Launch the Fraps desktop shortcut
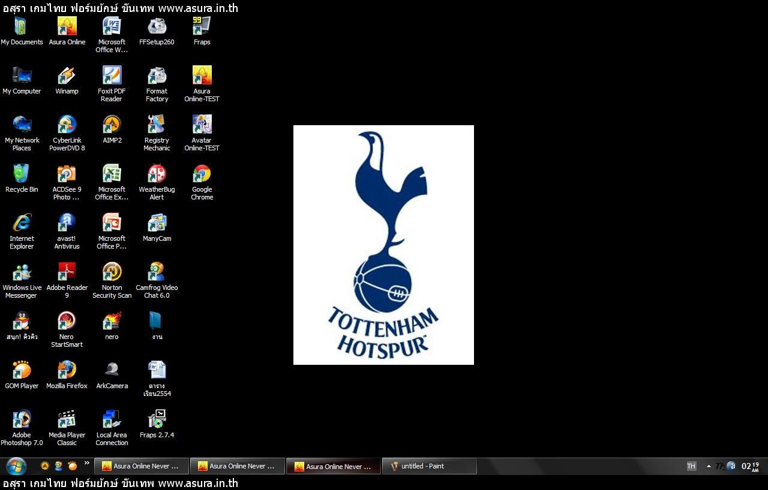The image size is (768, 490). coord(202,31)
